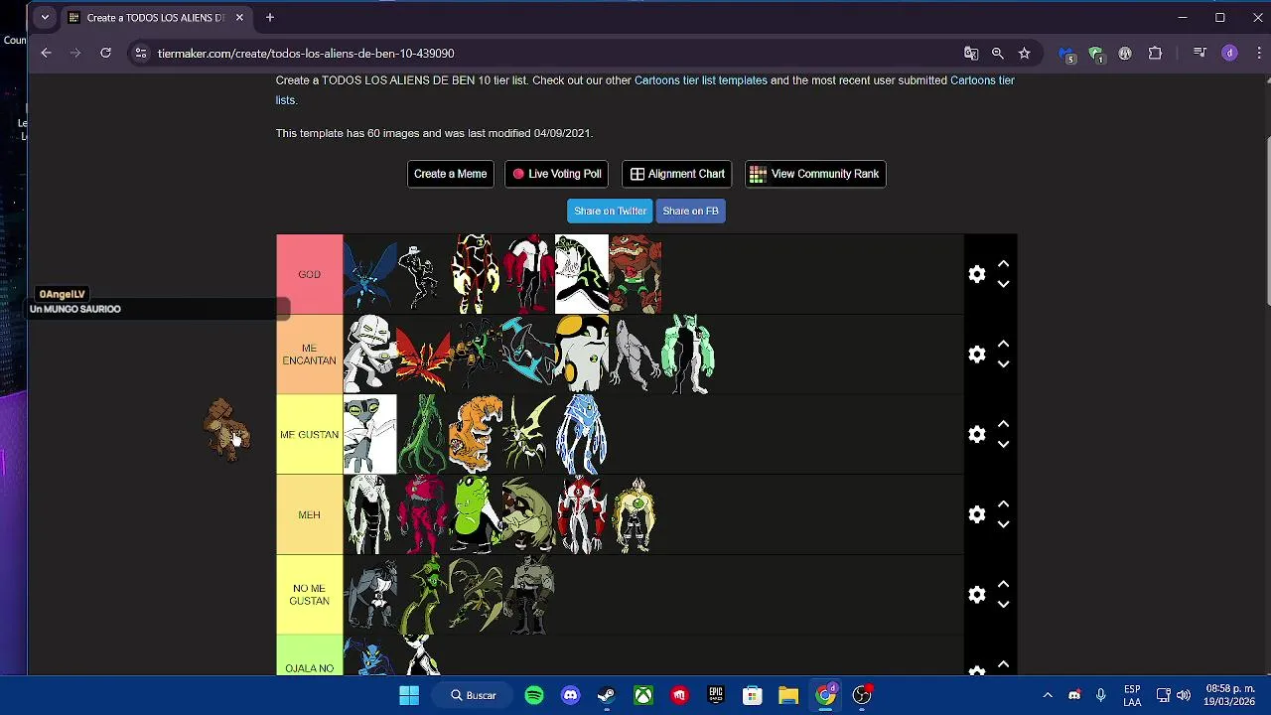Move GOD tier row down
This screenshot has height=715, width=1271.
coord(1003,284)
